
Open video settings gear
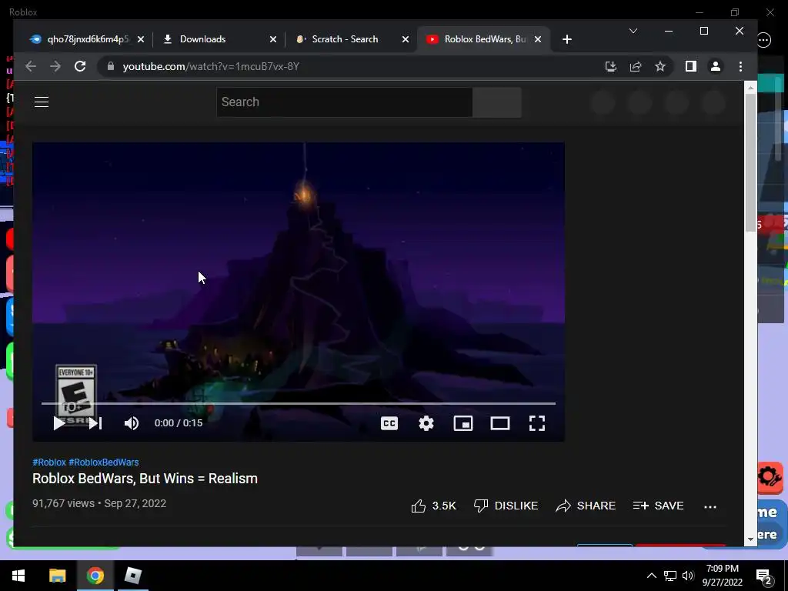tap(426, 423)
